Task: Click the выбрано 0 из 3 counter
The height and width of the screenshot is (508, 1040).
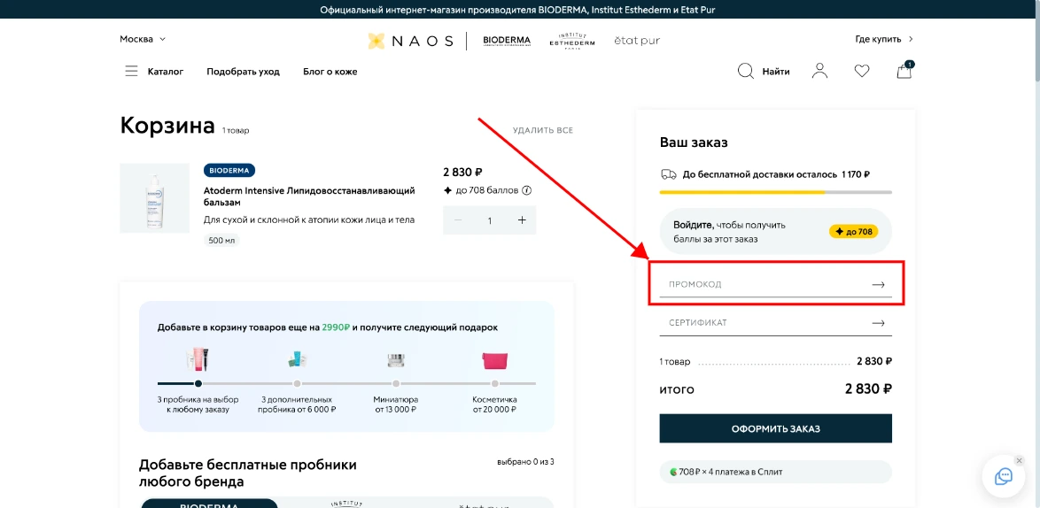Action: (525, 462)
